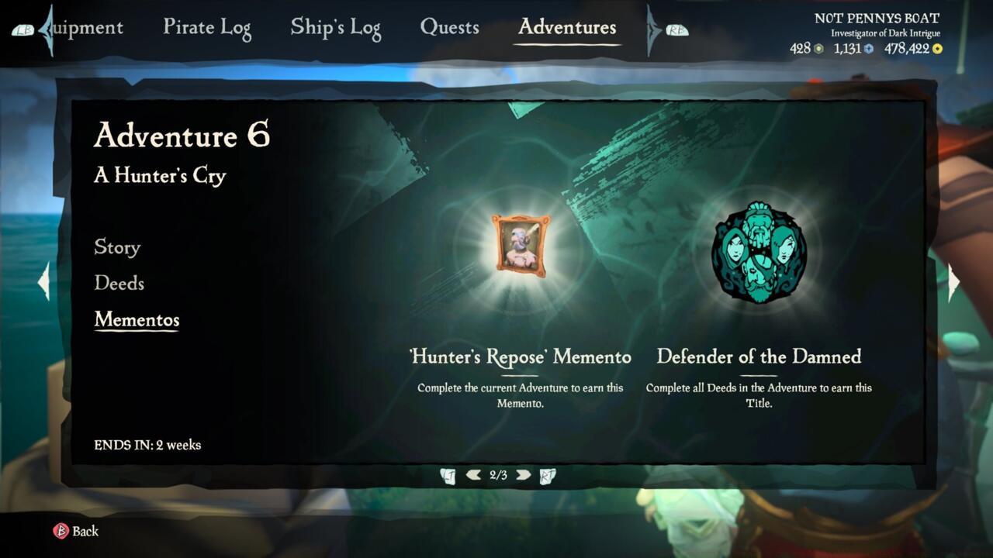Viewport: 993px width, 558px height.
Task: Click the previous page chevron beside 2/3
Action: pyautogui.click(x=473, y=475)
